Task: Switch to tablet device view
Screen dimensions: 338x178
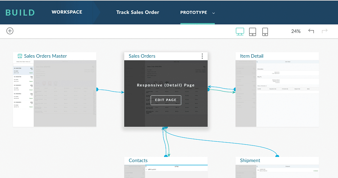Action: [253, 32]
